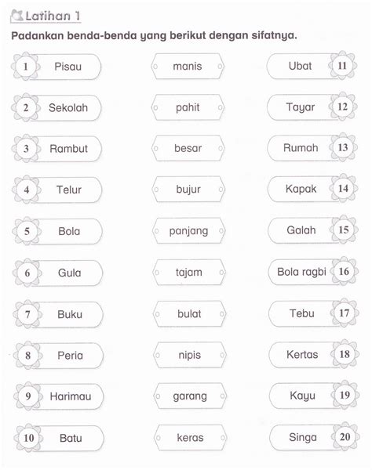This screenshot has height=470, width=372.
Task: Select the Harimau label
Action: 71,396
